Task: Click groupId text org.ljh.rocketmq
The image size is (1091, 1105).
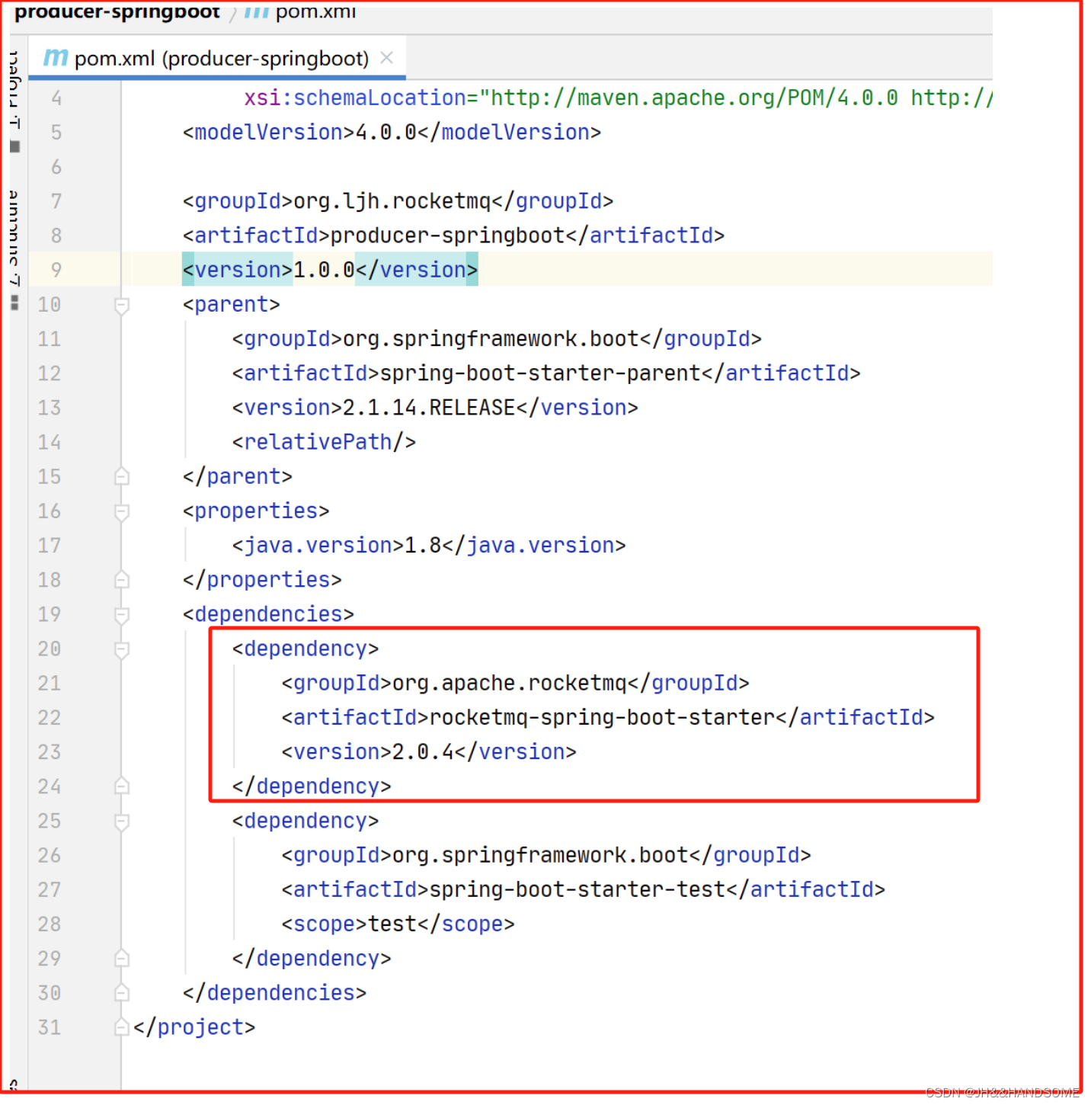Action: pyautogui.click(x=392, y=201)
